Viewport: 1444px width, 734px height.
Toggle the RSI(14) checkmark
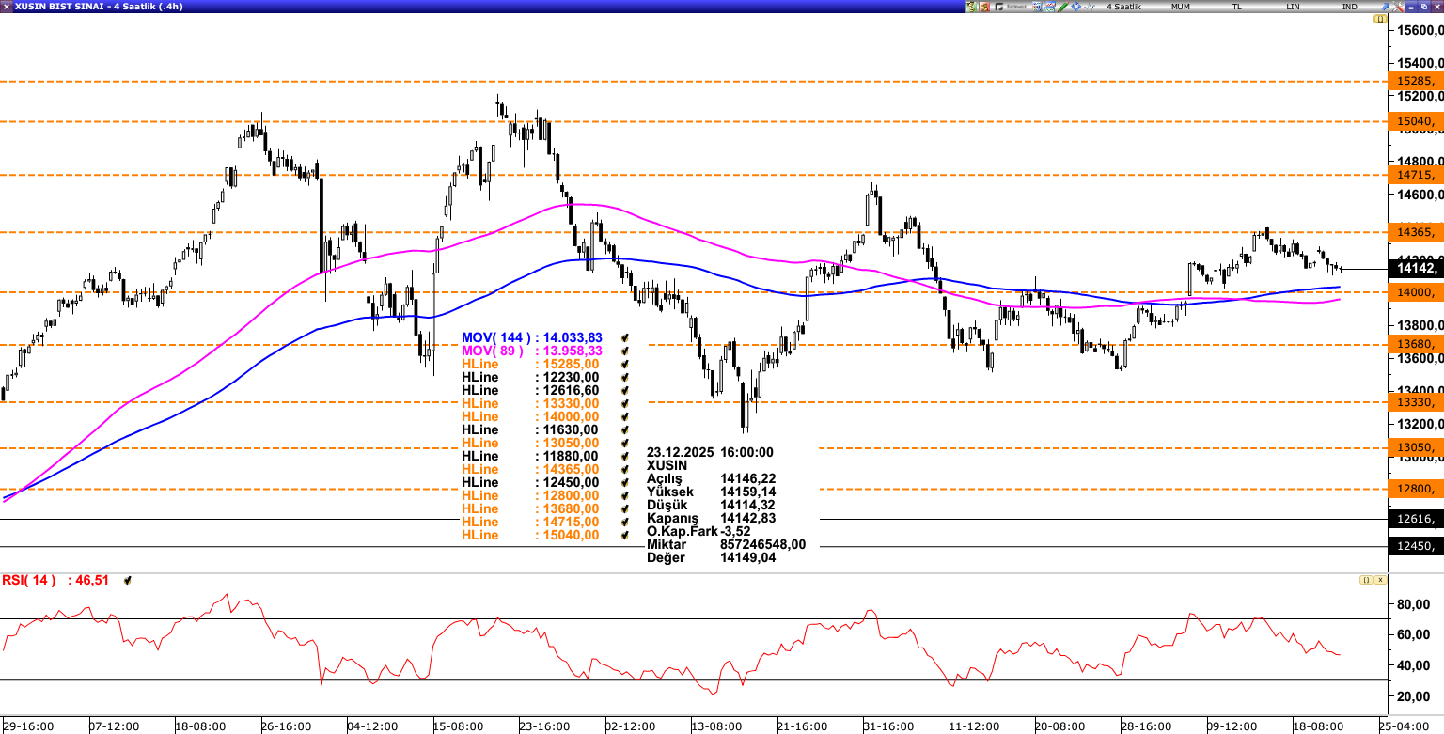[x=128, y=581]
